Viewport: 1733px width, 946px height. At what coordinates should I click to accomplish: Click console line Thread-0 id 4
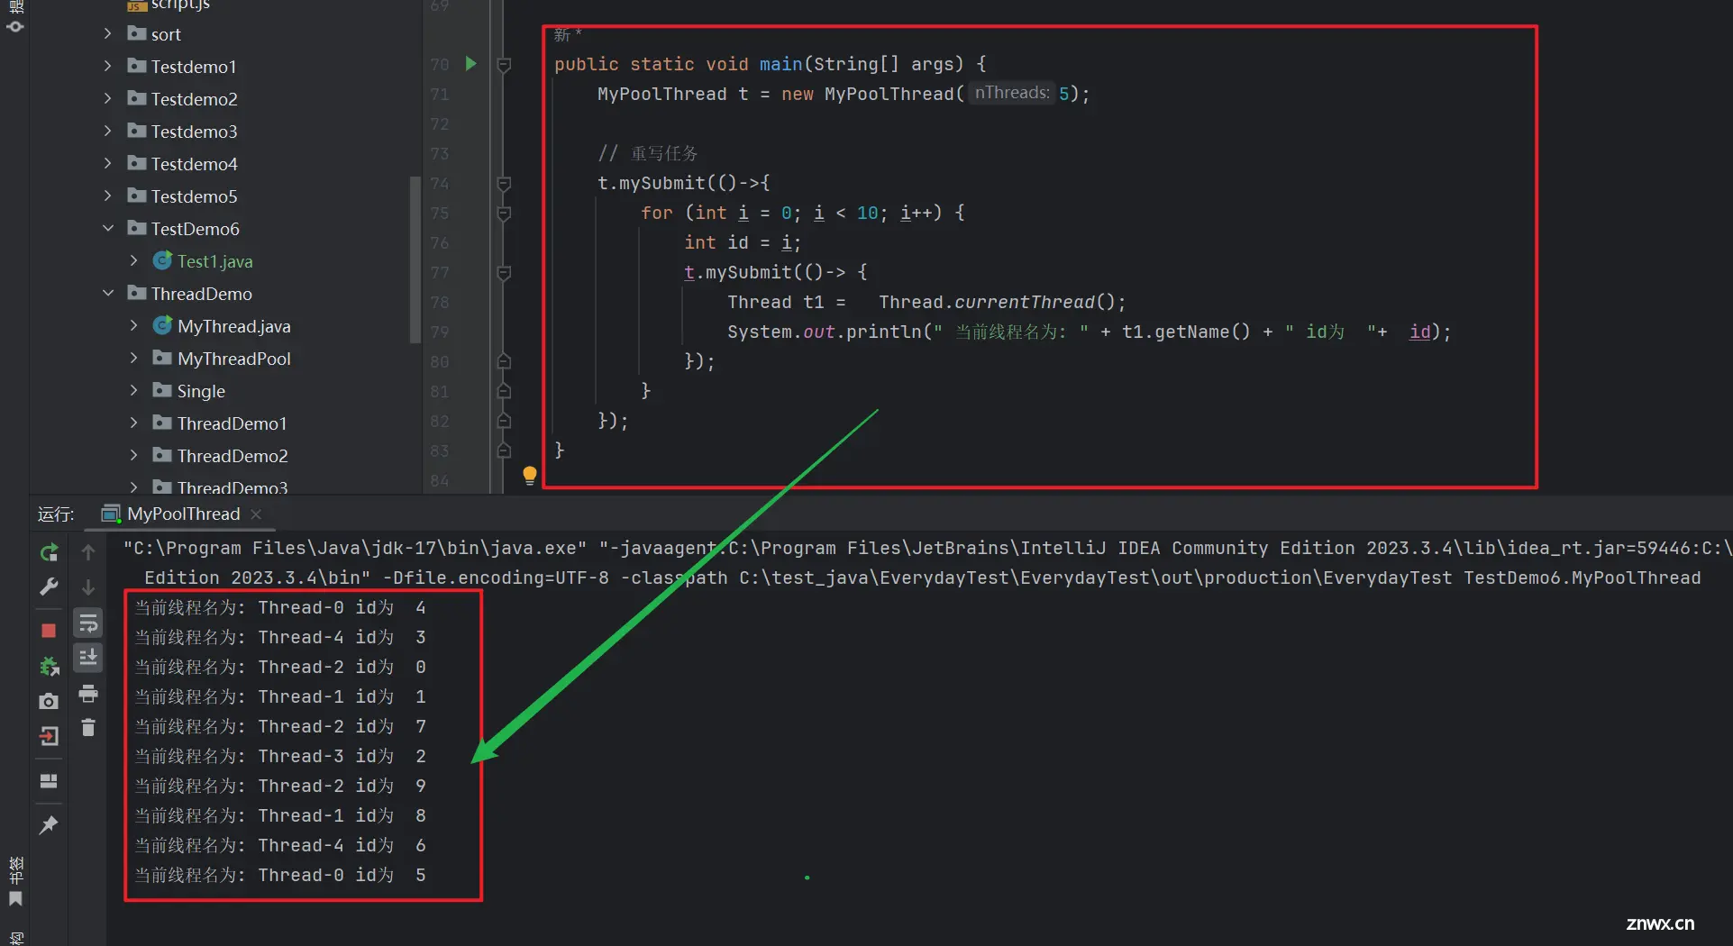point(280,607)
